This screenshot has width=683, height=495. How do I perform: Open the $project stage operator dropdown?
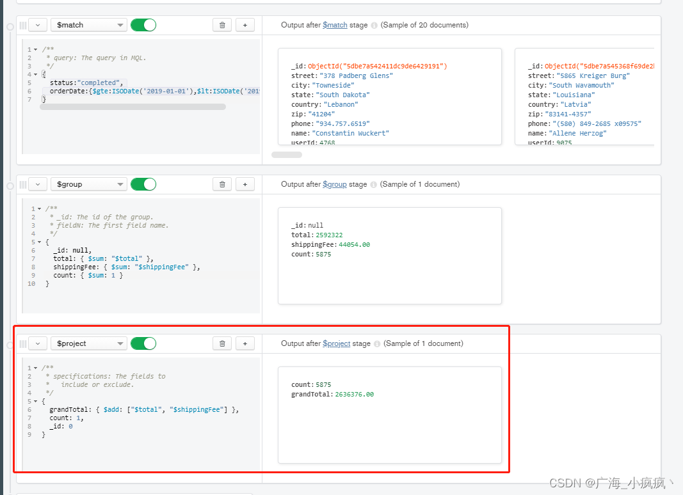[89, 344]
